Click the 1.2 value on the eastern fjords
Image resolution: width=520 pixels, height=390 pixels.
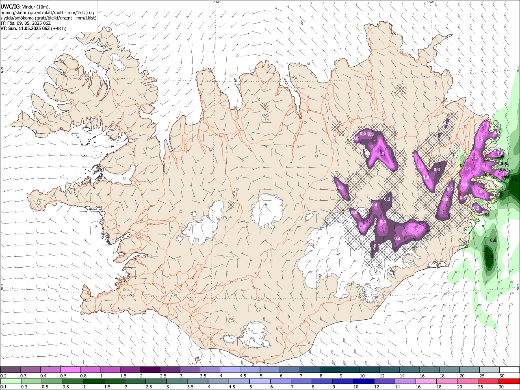pyautogui.click(x=505, y=173)
